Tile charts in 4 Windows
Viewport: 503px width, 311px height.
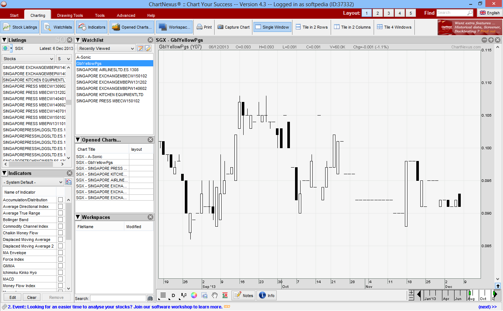[x=394, y=27]
